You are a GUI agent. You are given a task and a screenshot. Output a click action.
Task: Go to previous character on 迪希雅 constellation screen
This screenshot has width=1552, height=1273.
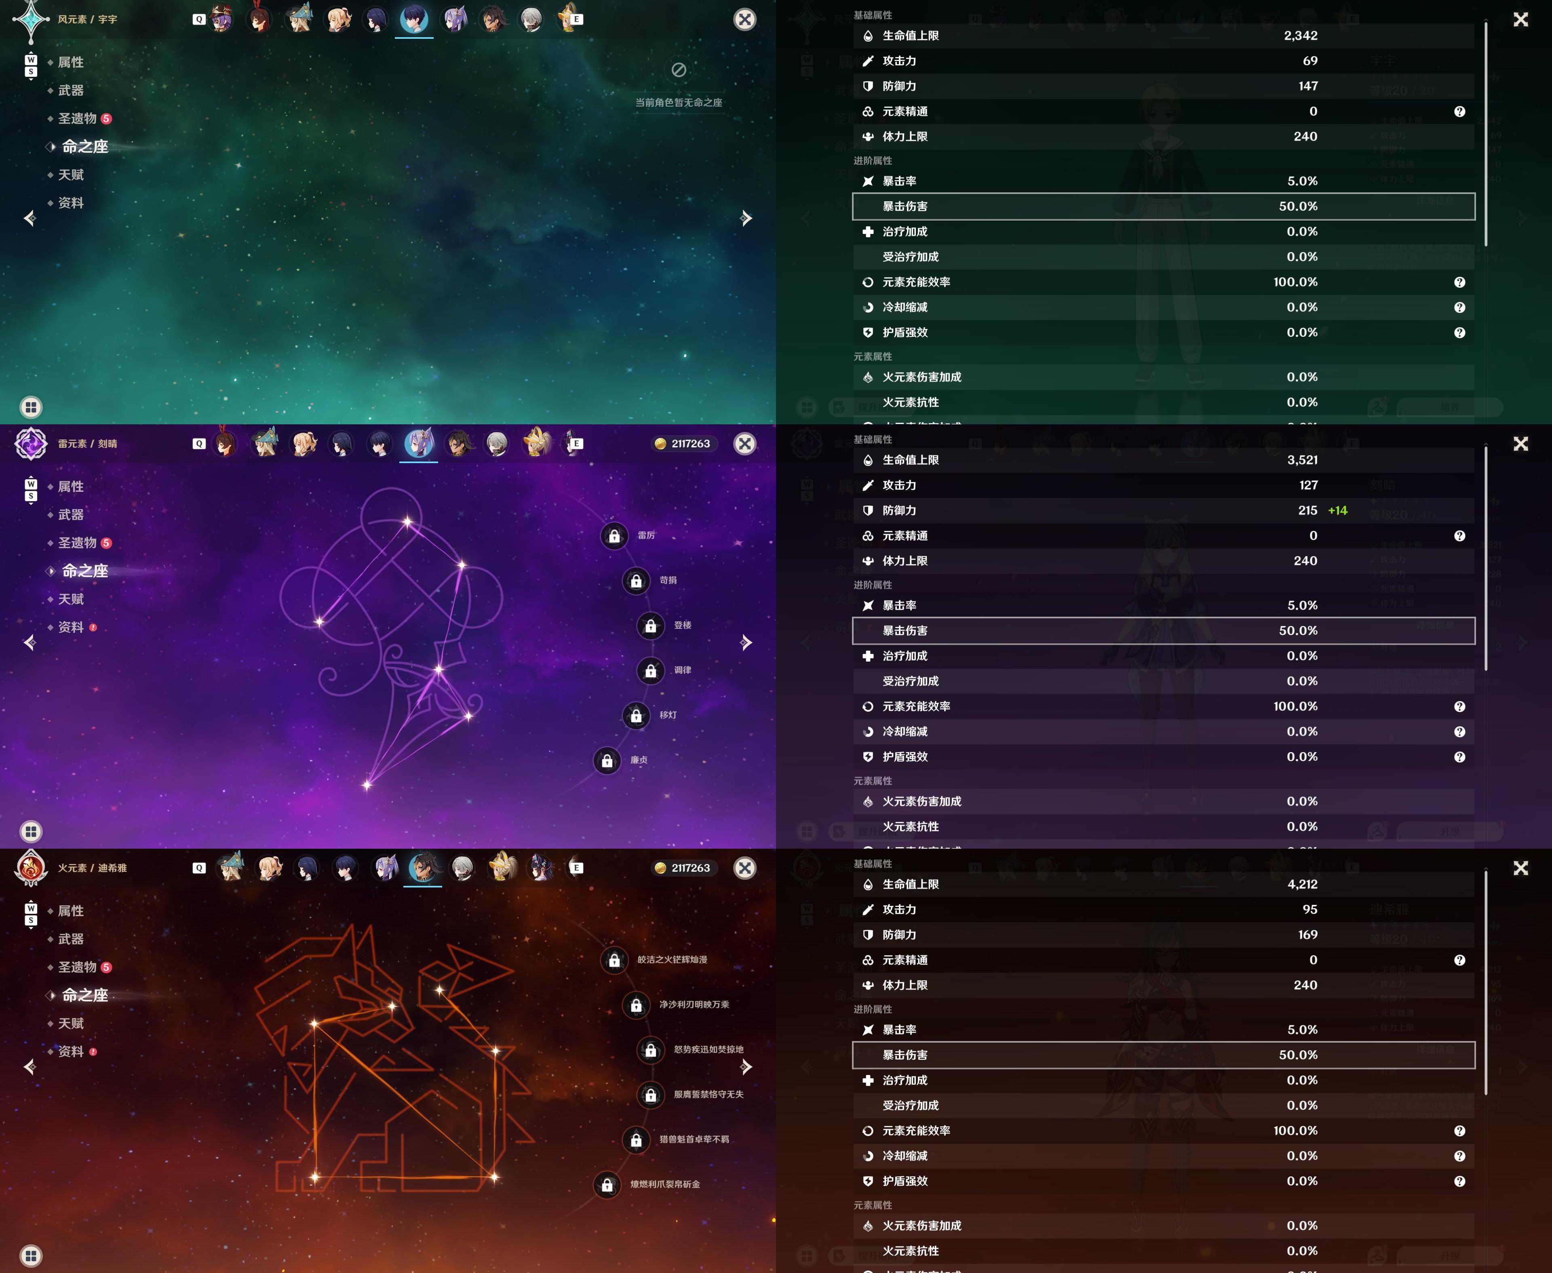click(x=30, y=1067)
